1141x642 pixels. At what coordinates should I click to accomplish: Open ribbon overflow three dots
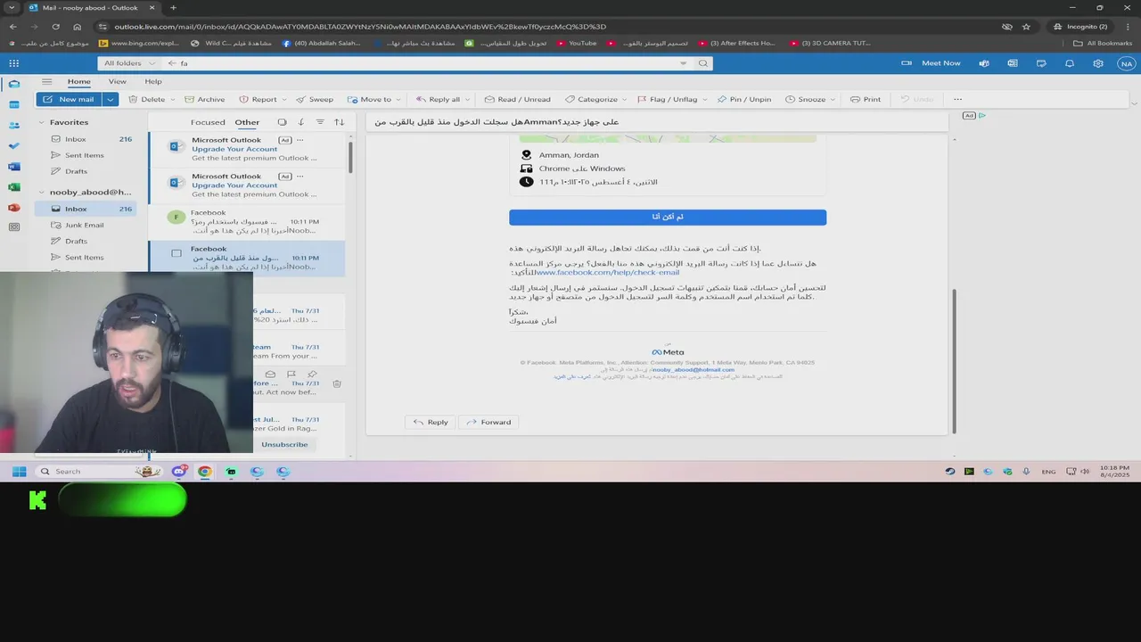point(957,99)
